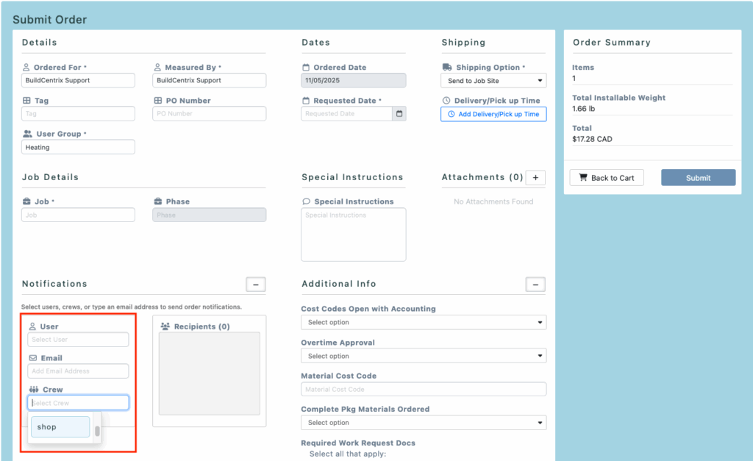Open Cost Codes Open with Accounting dropdown
Screen dimensions: 753x461
click(x=424, y=323)
